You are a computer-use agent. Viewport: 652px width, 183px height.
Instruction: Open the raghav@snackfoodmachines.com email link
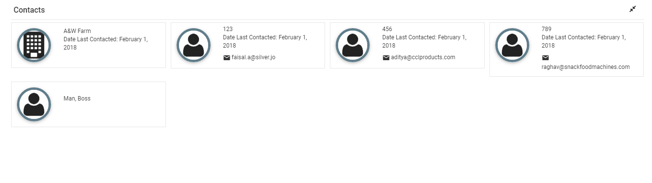click(586, 67)
